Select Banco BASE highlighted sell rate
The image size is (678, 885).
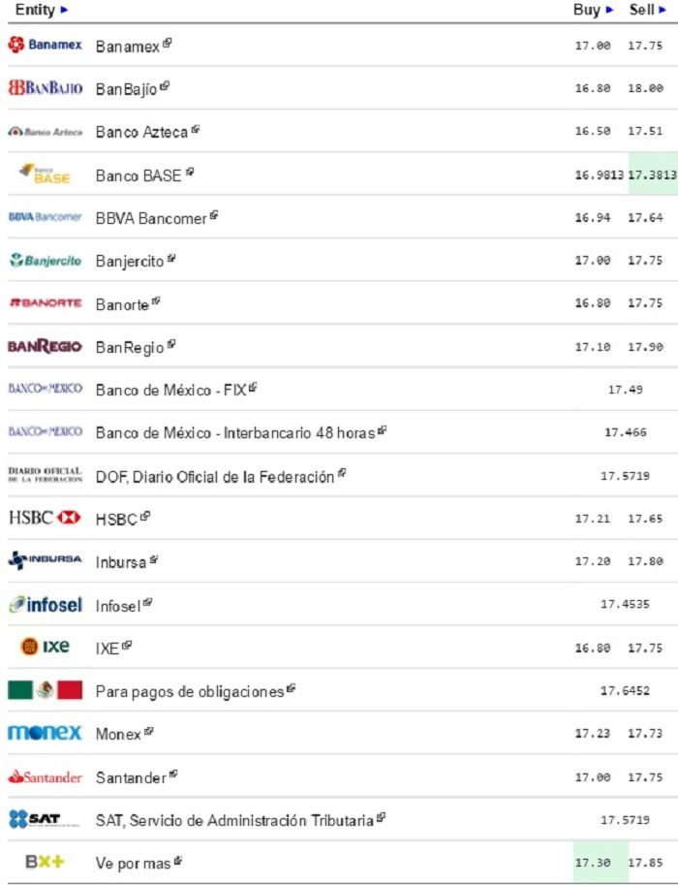pyautogui.click(x=653, y=174)
